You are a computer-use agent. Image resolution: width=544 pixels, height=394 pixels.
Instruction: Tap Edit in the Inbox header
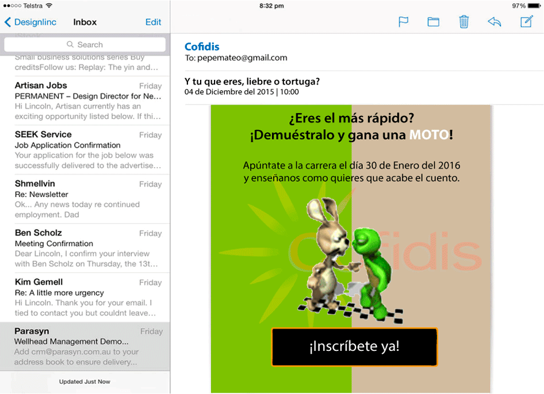[x=153, y=22]
